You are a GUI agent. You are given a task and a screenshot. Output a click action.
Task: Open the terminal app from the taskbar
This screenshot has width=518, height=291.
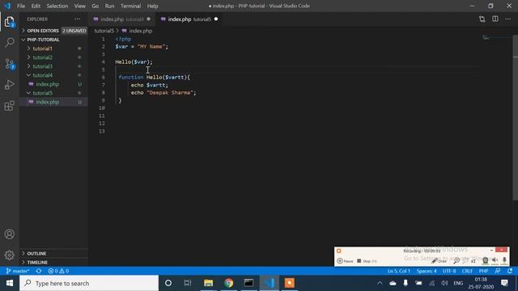coord(248,283)
